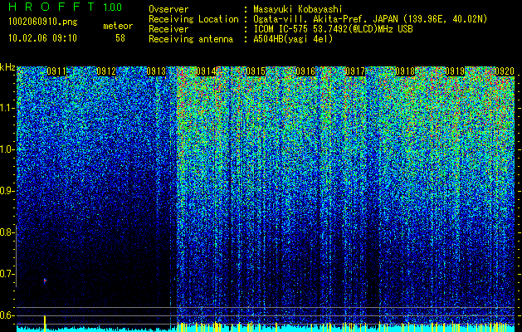522x332 pixels.
Task: Click the 1.1 kHz axis label
Action: tap(7, 108)
